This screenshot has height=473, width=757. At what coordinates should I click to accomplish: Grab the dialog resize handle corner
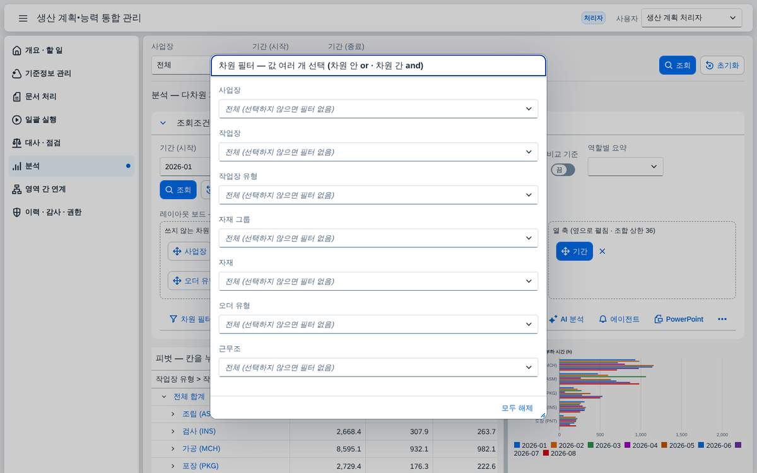(543, 415)
